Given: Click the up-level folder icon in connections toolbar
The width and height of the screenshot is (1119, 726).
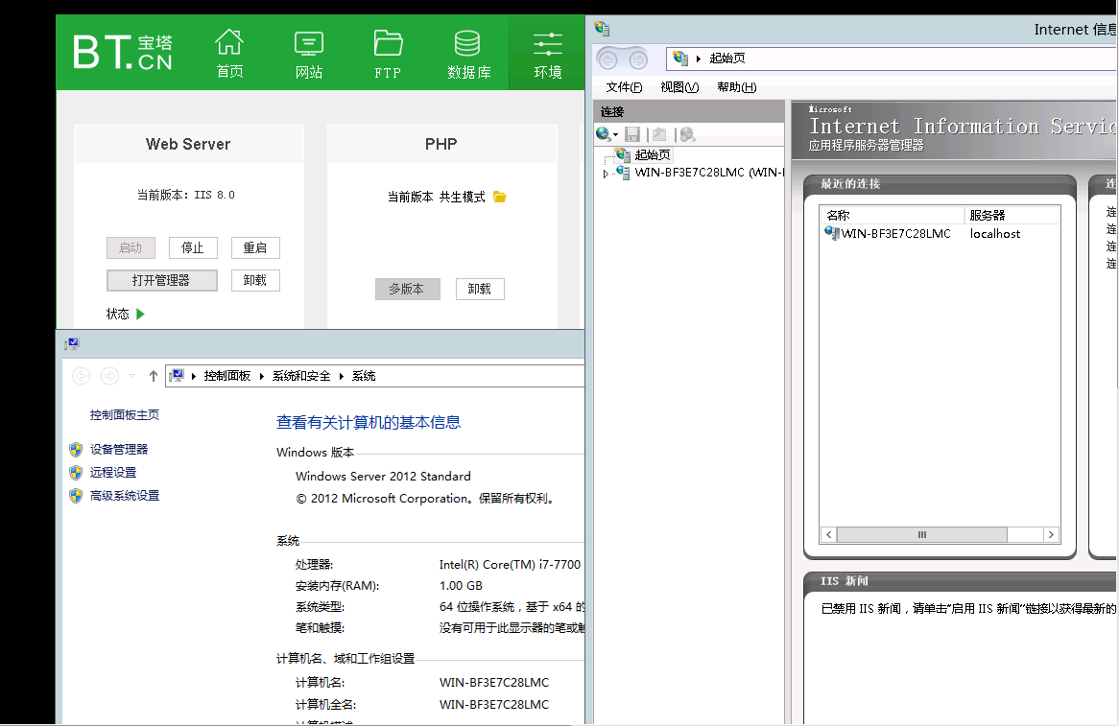Looking at the screenshot, I should pyautogui.click(x=659, y=134).
